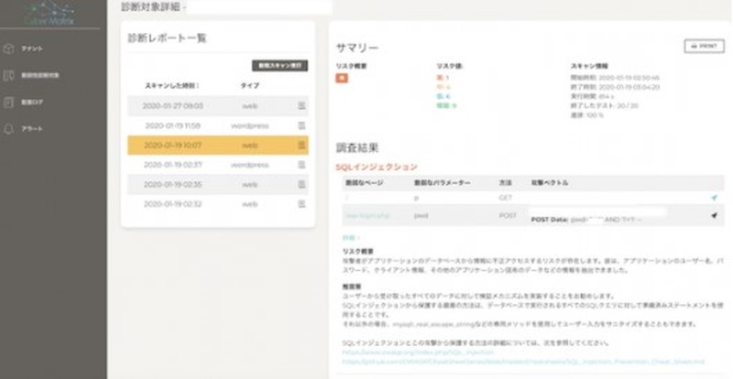Image resolution: width=733 pixels, height=379 pixels.
Task: Open the report icon for 2020-01-19 02:32 scan
Action: [301, 203]
